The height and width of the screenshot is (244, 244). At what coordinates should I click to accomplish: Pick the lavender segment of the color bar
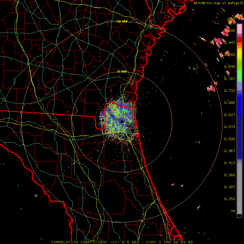tap(239, 86)
